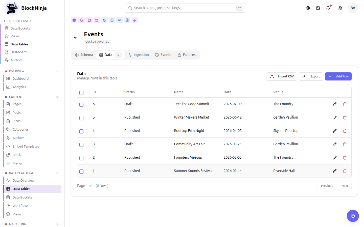Click the Next page button

(345, 186)
